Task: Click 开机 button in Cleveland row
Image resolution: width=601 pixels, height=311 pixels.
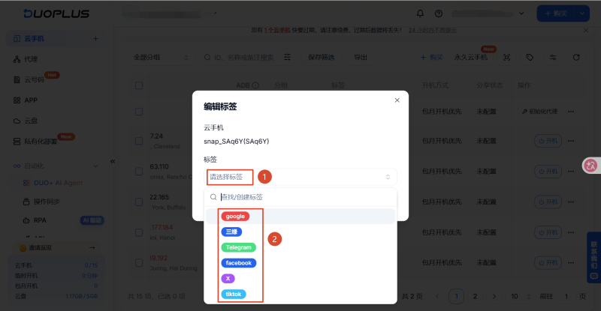Action: point(548,141)
